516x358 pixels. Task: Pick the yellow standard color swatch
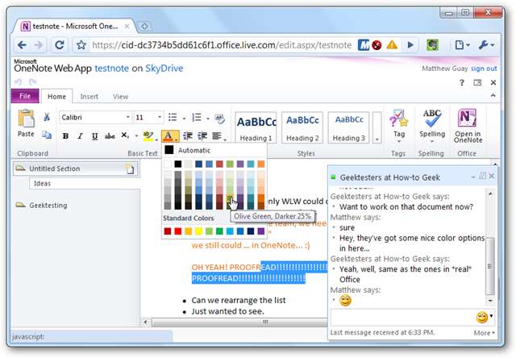pos(199,231)
